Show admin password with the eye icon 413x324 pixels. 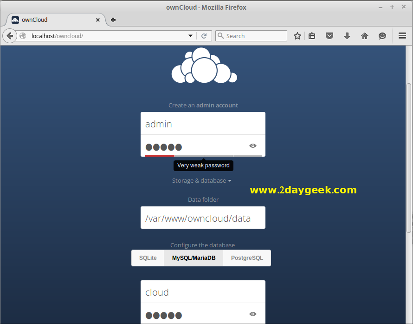coord(253,145)
